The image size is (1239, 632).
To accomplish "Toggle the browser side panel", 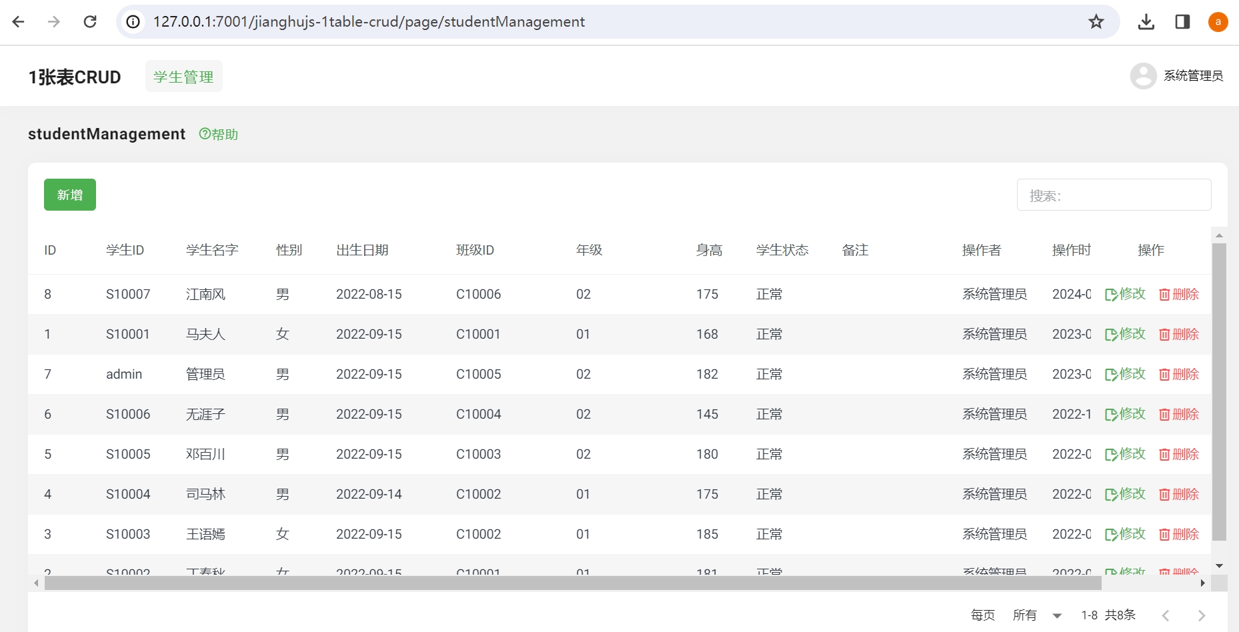I will (1182, 22).
